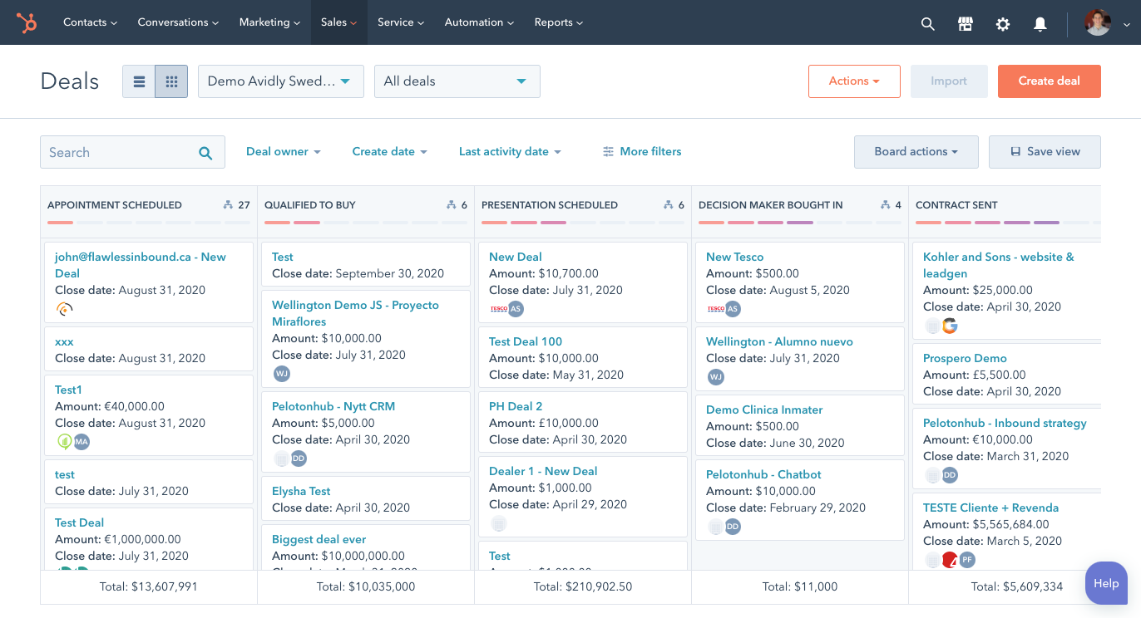Image resolution: width=1141 pixels, height=618 pixels.
Task: Open the search magnifier in top bar
Action: (928, 23)
